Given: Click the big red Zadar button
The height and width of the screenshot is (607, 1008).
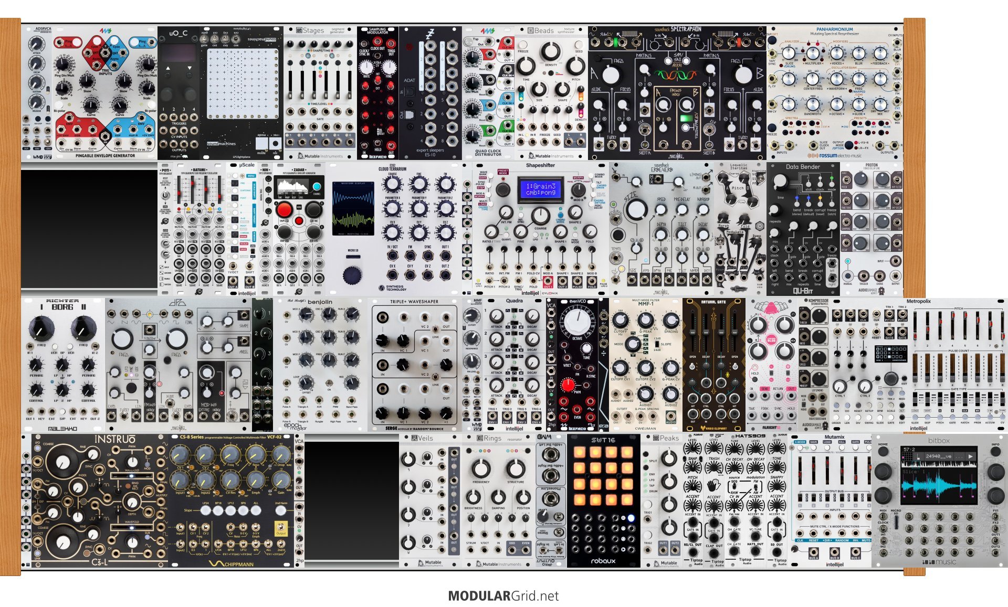Looking at the screenshot, I should pos(284,210).
